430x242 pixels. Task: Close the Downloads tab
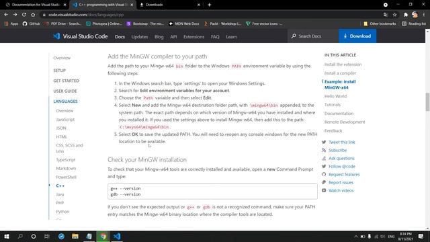[199, 5]
